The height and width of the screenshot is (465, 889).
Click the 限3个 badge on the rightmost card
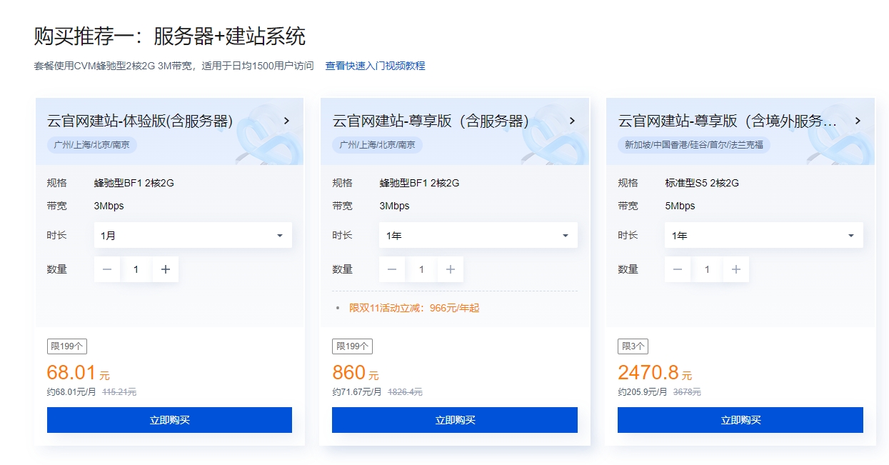[631, 346]
